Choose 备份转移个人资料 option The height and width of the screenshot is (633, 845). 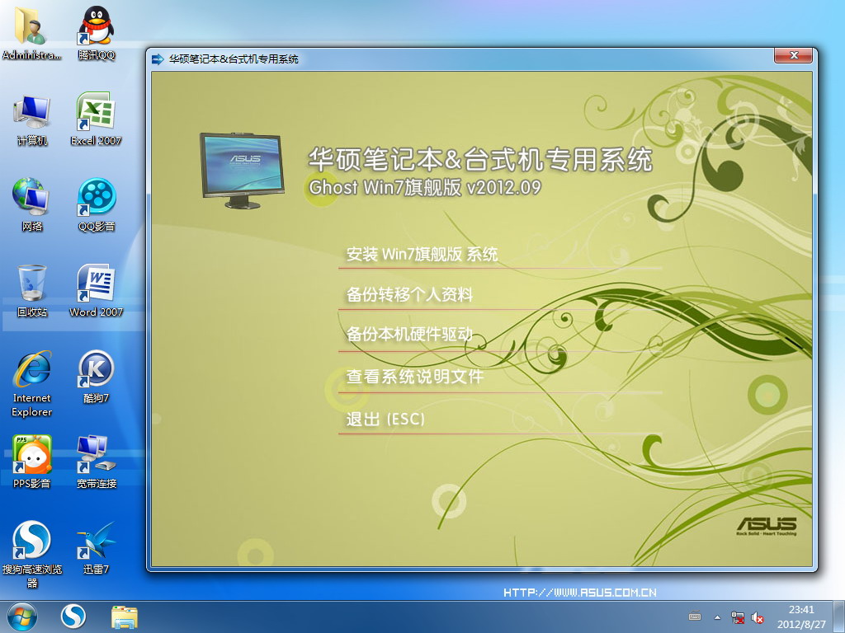click(x=409, y=294)
